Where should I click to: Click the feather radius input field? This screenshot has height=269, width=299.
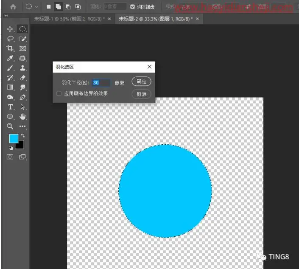coord(101,83)
